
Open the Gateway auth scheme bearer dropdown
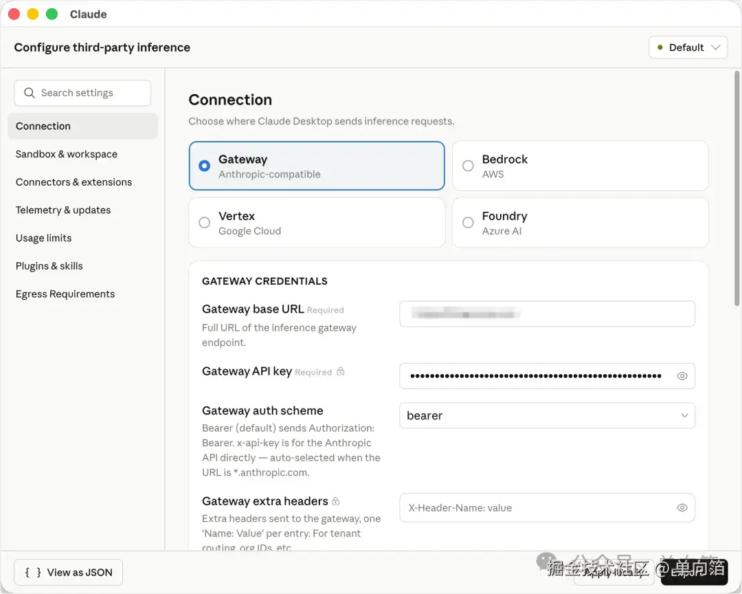[547, 415]
